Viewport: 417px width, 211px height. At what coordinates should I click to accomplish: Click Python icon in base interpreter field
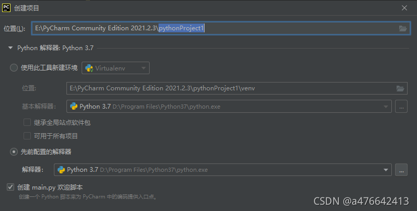(x=74, y=107)
